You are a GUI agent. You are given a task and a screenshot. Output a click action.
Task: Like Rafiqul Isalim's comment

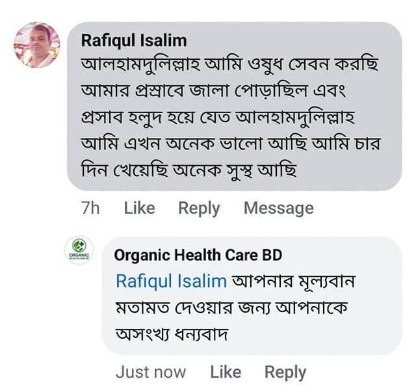(x=139, y=208)
